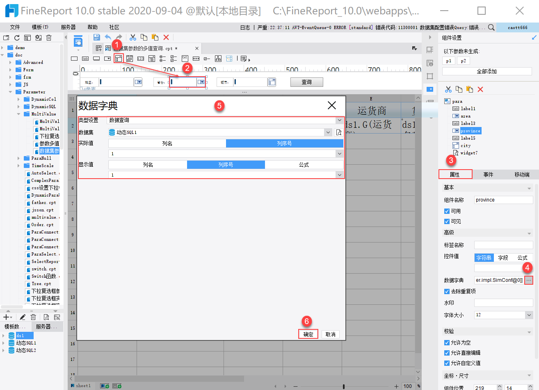Screen dimensions: 539x390
Task: Click the 确定 button in dialog
Action: 308,334
